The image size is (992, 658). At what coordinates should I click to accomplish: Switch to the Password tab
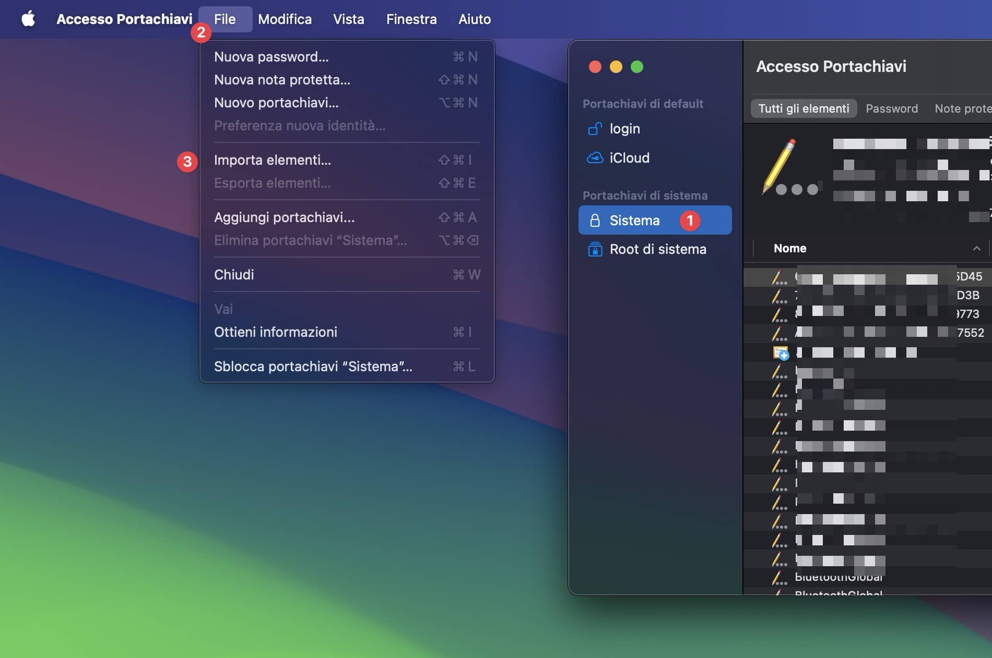pos(892,108)
